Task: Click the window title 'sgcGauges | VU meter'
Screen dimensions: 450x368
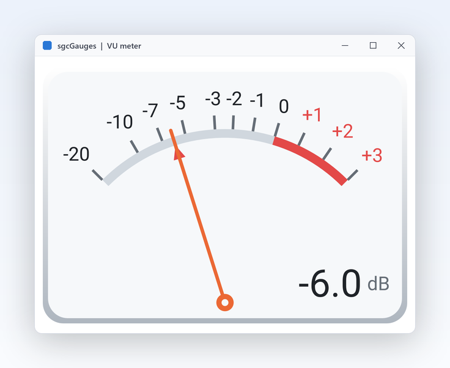Action: [x=99, y=46]
